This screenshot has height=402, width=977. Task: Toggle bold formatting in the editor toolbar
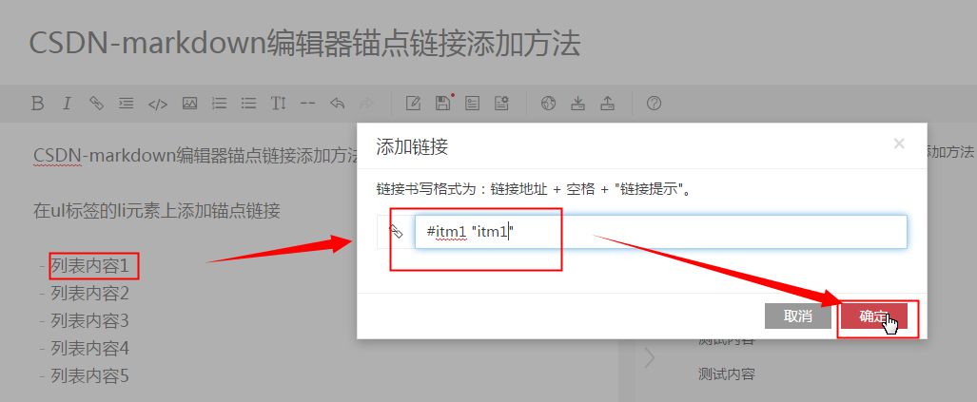coord(37,104)
